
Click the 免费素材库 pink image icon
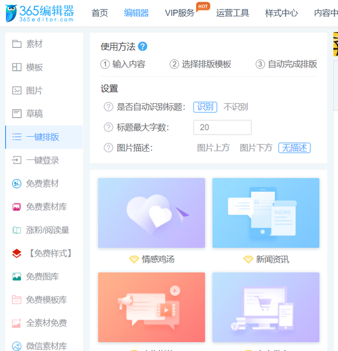(x=17, y=207)
